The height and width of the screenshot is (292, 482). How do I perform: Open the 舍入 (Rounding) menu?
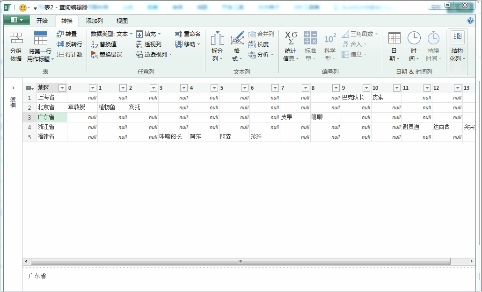click(354, 44)
